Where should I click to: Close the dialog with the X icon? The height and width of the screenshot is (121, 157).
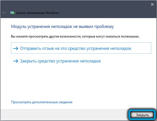(x=152, y=4)
